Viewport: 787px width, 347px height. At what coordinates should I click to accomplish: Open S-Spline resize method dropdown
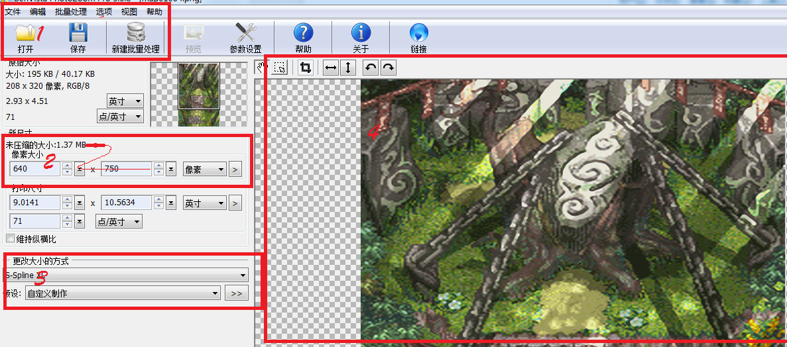click(x=125, y=275)
